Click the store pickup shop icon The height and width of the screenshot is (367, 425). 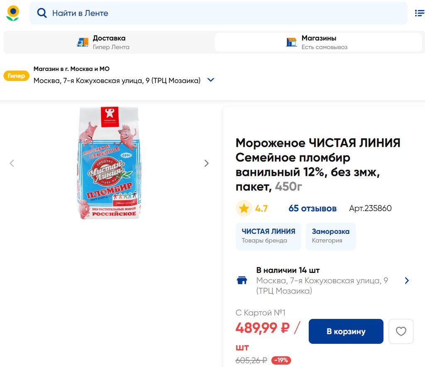(x=292, y=42)
